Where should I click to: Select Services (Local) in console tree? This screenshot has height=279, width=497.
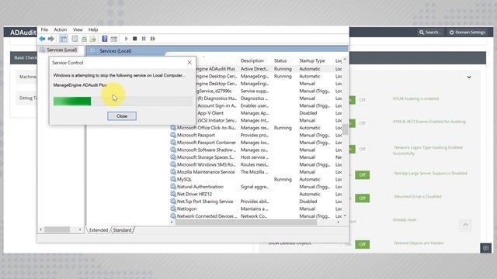coord(62,50)
